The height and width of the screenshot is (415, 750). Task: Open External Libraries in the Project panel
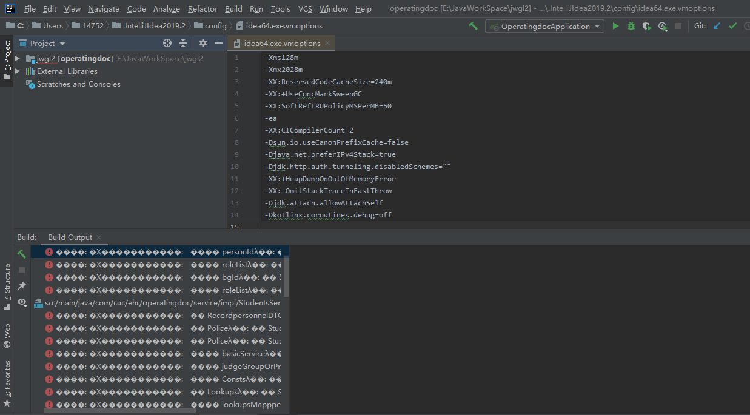pyautogui.click(x=62, y=71)
